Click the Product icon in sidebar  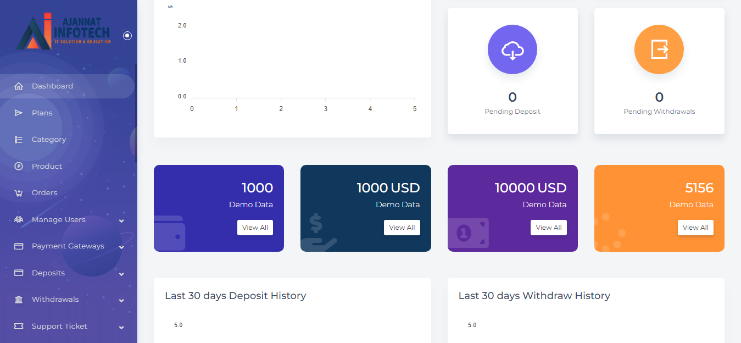[19, 166]
